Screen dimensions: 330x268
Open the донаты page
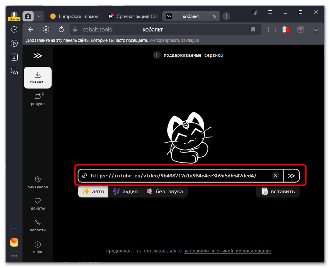click(38, 204)
